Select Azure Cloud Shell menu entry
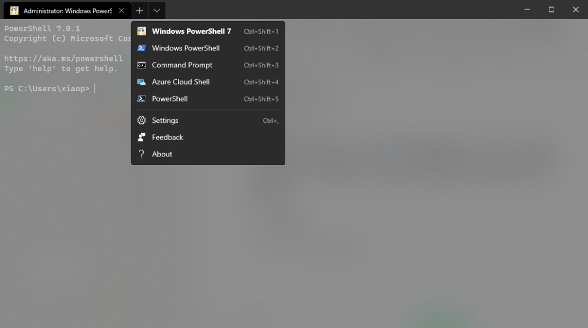 (208, 82)
